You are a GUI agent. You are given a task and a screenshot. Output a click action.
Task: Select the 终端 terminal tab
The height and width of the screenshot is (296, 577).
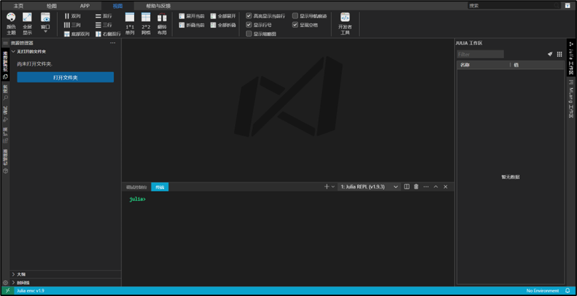click(x=160, y=187)
